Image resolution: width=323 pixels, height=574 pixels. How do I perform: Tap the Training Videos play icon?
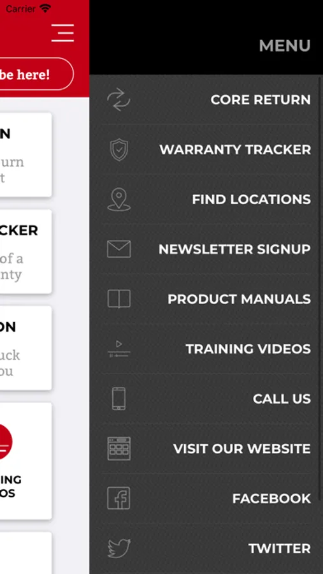[118, 349]
